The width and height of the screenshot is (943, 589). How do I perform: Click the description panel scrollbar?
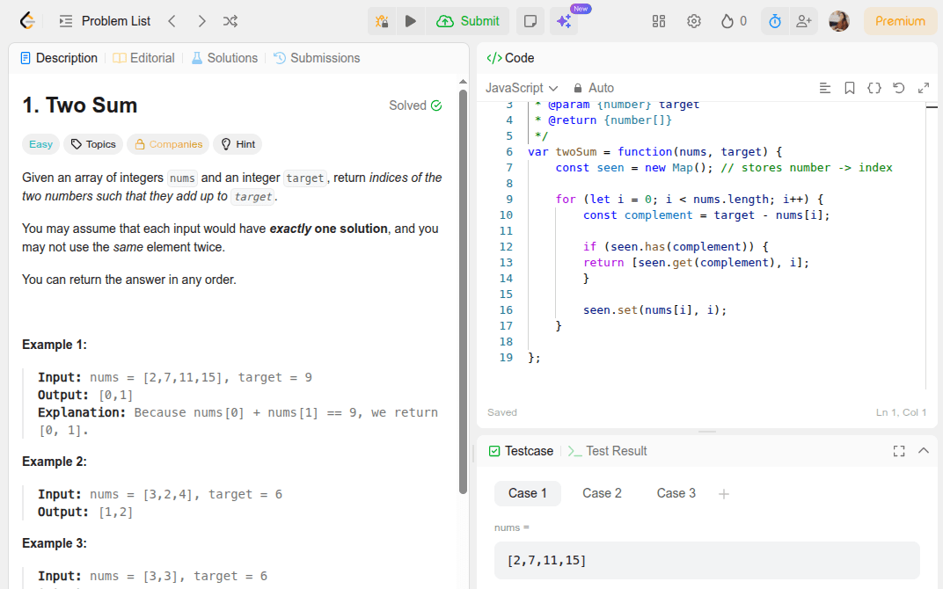coord(463,292)
